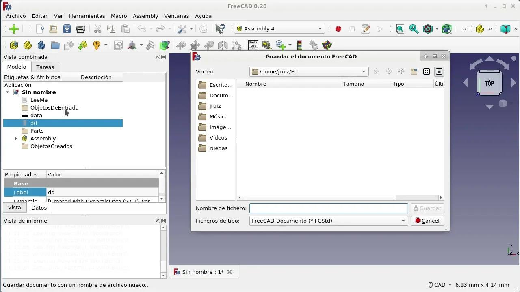Switch to detailed list view in save dialog

click(x=439, y=71)
